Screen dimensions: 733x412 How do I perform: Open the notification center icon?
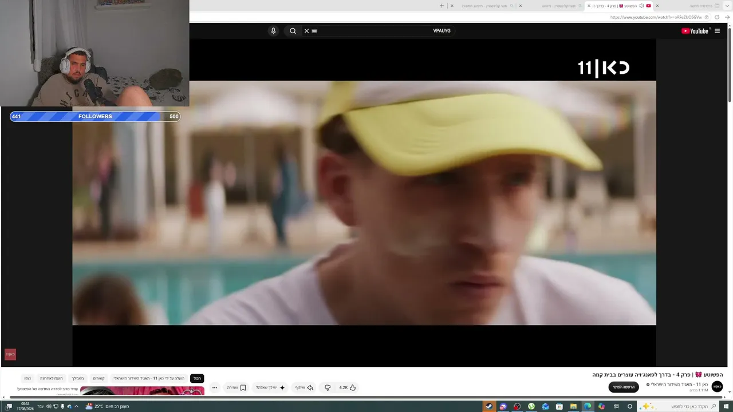coord(9,406)
